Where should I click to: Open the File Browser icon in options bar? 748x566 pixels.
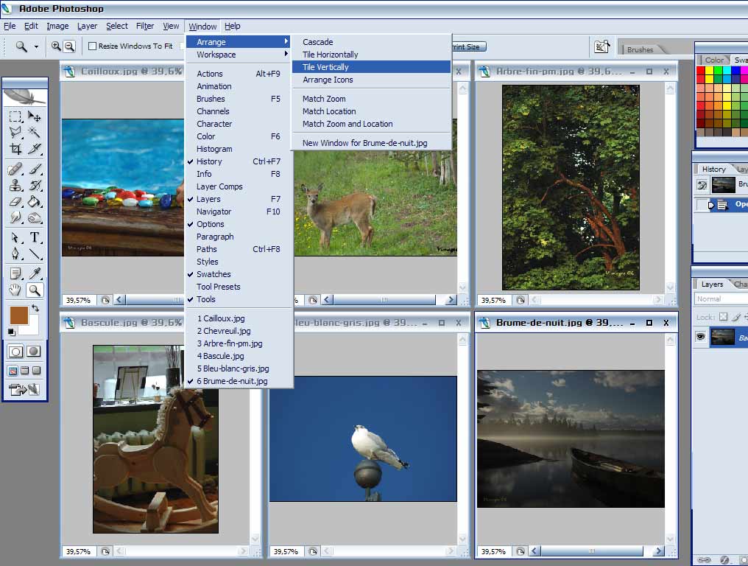[601, 46]
